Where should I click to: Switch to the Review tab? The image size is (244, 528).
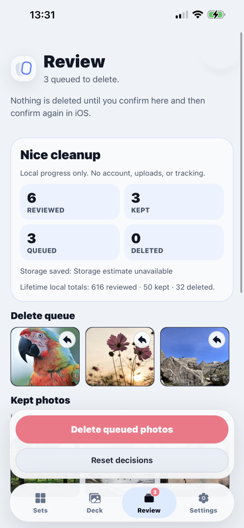[149, 502]
